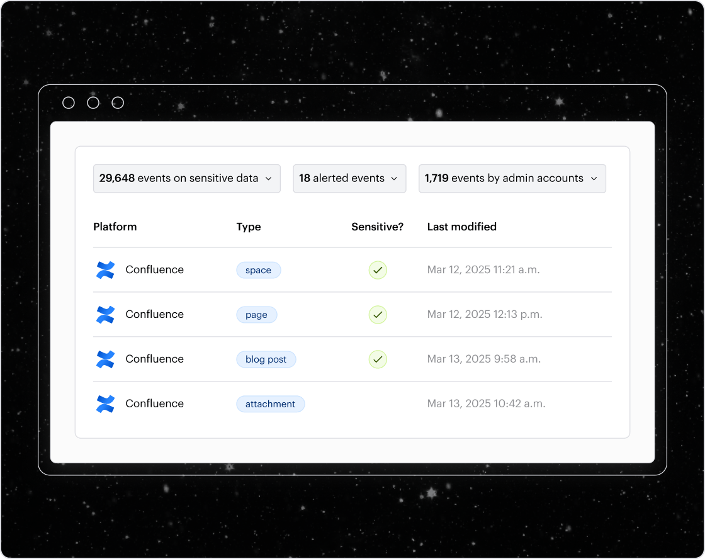Click the sensitive checkmark on the page row
This screenshot has height=559, width=705.
click(378, 314)
